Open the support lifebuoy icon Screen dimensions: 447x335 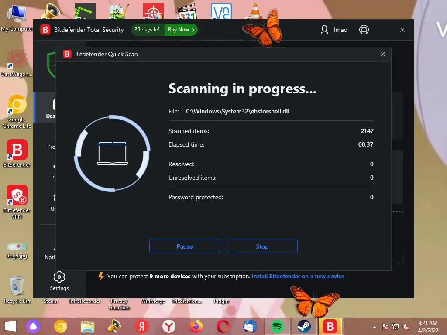(x=364, y=30)
